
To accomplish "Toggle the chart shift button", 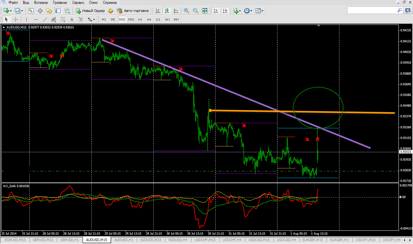I will (x=225, y=11).
